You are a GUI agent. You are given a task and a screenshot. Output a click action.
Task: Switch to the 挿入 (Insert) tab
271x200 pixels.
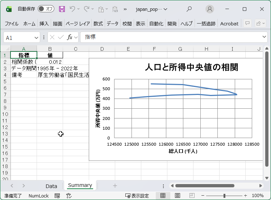(44, 24)
